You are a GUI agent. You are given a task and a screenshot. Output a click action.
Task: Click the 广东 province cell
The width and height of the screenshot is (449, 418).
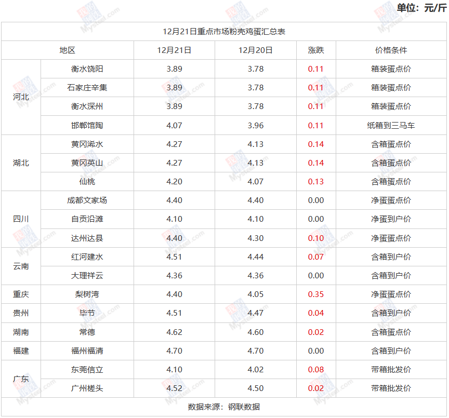click(21, 379)
